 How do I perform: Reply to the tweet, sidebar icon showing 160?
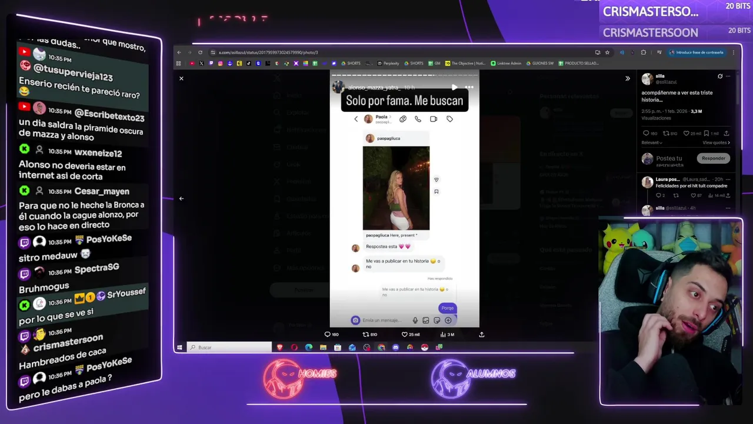click(650, 134)
